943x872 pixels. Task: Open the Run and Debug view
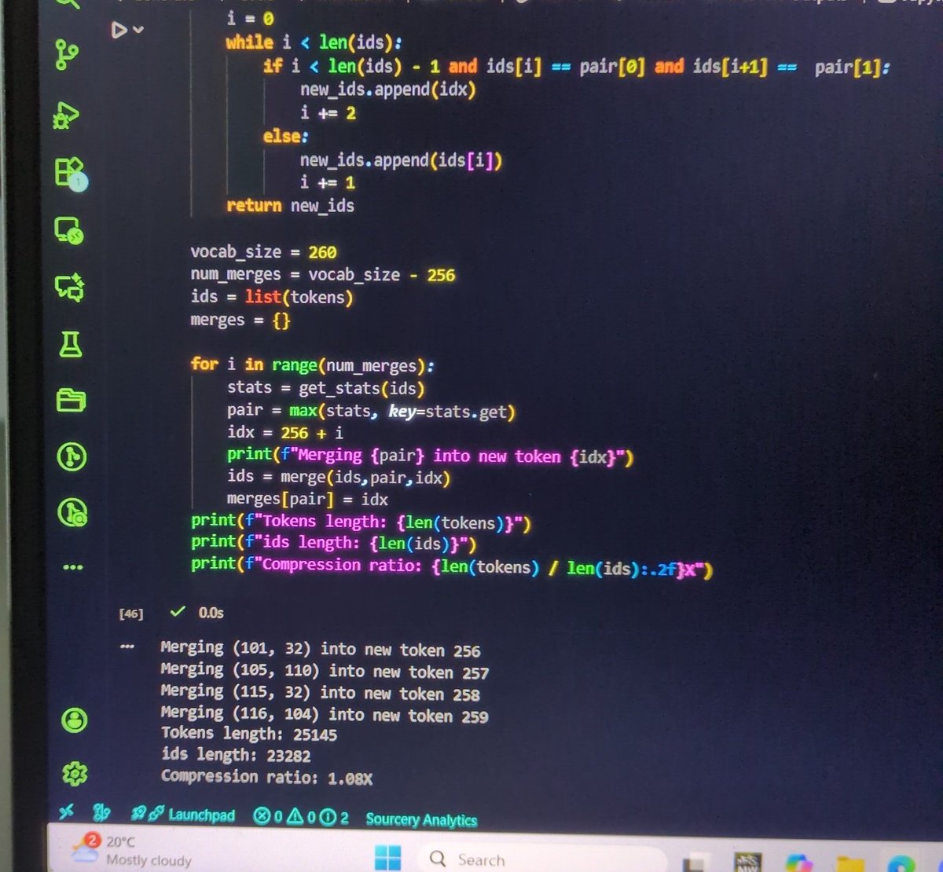(66, 115)
